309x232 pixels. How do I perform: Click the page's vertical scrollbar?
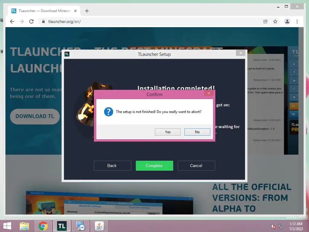tap(301, 121)
